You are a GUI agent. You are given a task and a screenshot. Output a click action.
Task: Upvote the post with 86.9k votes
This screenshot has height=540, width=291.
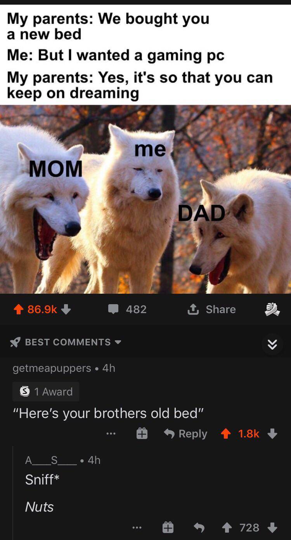point(18,309)
